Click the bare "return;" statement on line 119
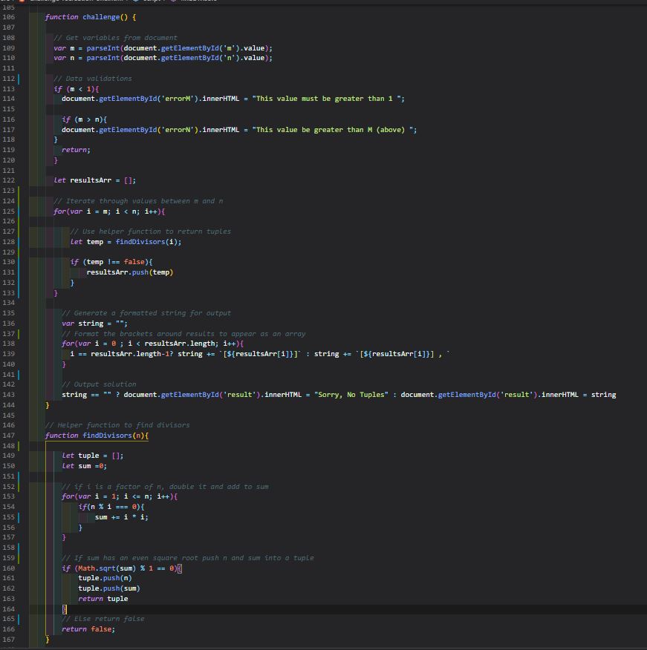The image size is (647, 650). pos(76,150)
